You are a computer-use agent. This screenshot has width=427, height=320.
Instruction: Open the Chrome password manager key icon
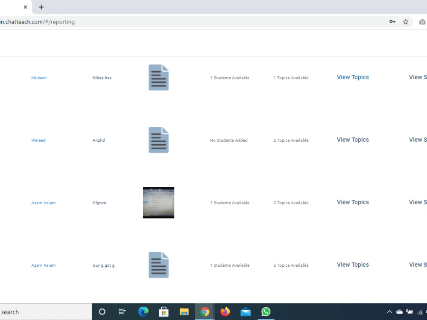coord(392,21)
